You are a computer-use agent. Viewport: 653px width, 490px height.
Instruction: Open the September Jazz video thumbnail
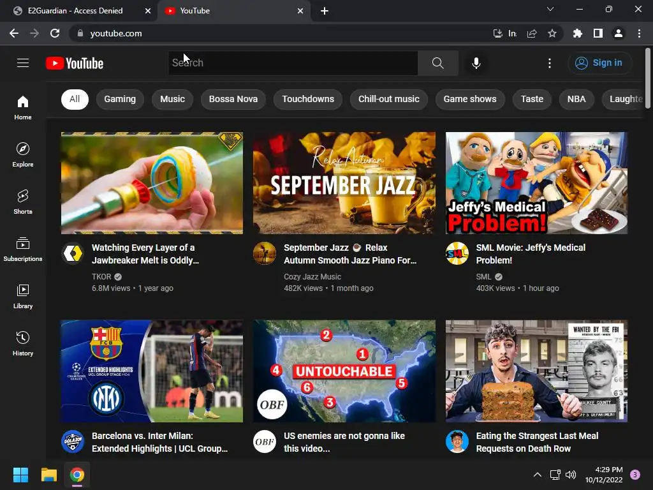pyautogui.click(x=344, y=183)
